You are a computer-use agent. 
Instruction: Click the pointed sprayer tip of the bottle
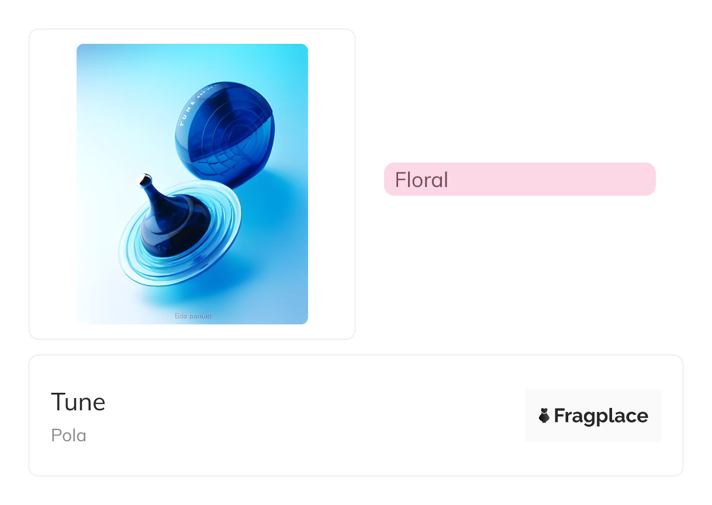click(143, 178)
